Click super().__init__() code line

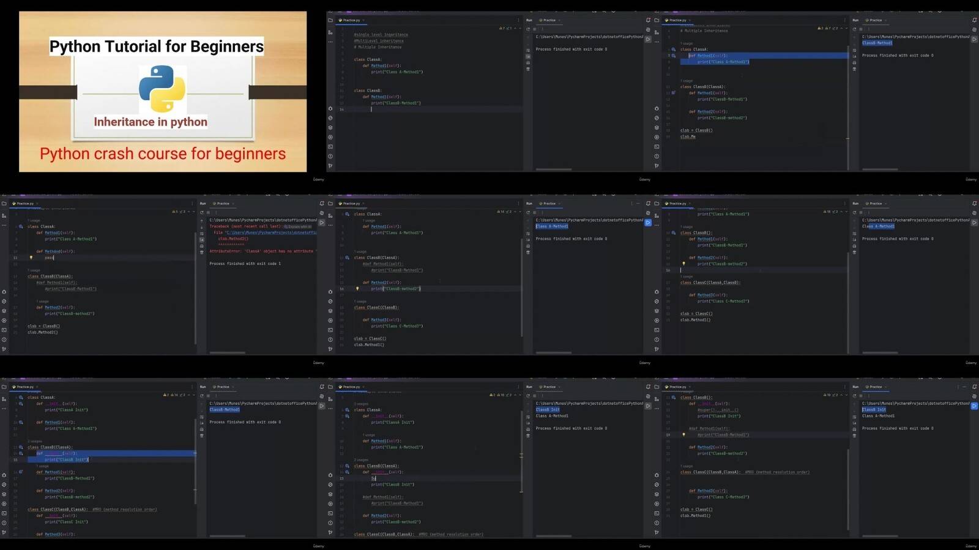[718, 410]
